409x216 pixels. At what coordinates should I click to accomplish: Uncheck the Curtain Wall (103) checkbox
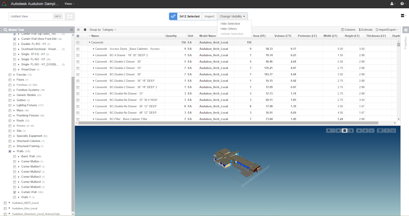tap(15, 192)
